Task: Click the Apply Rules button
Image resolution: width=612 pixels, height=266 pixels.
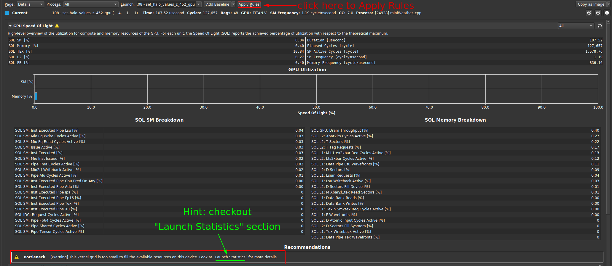Action: click(249, 4)
